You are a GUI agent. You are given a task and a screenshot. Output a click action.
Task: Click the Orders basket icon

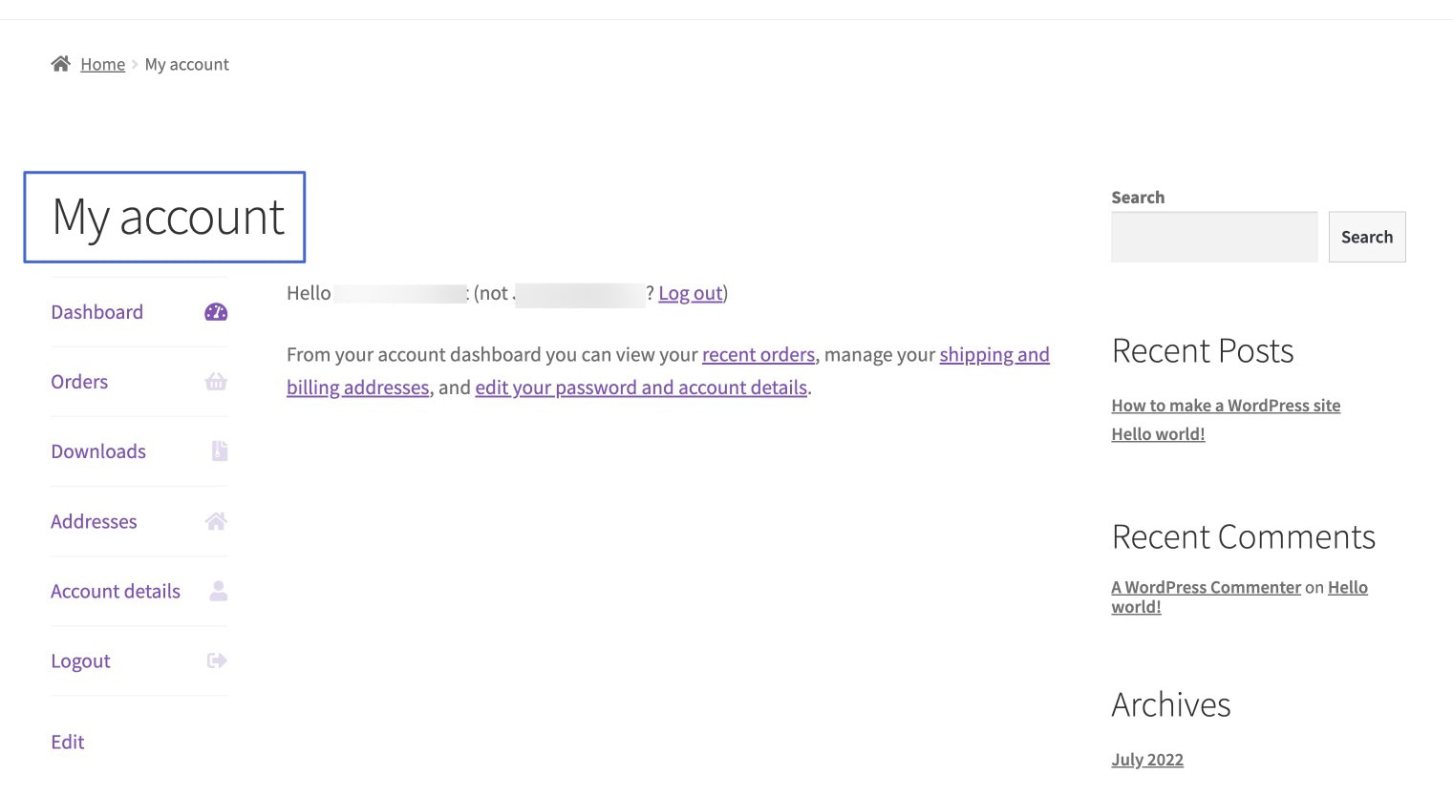(x=216, y=381)
